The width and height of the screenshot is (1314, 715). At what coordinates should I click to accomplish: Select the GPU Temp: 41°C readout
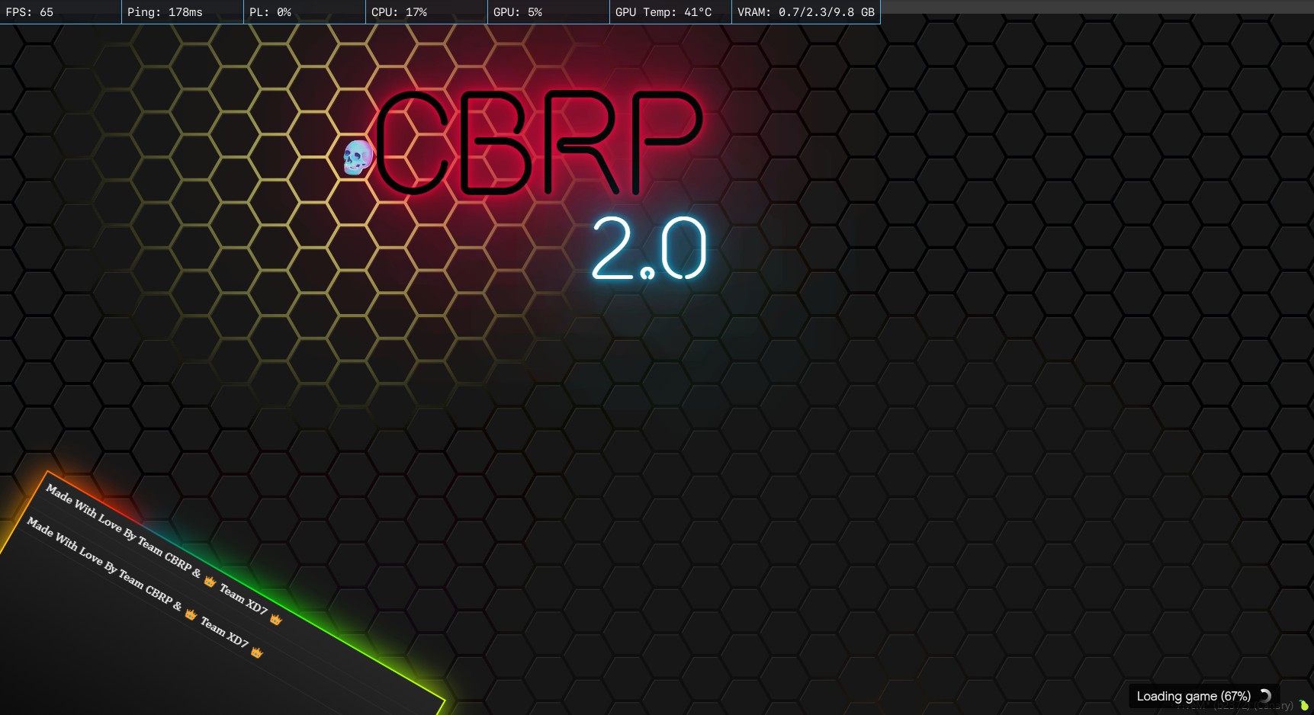tap(671, 12)
